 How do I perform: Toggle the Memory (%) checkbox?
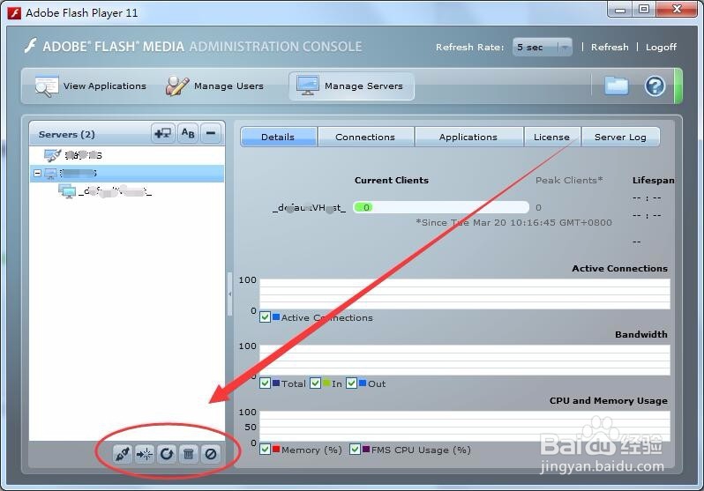[265, 450]
